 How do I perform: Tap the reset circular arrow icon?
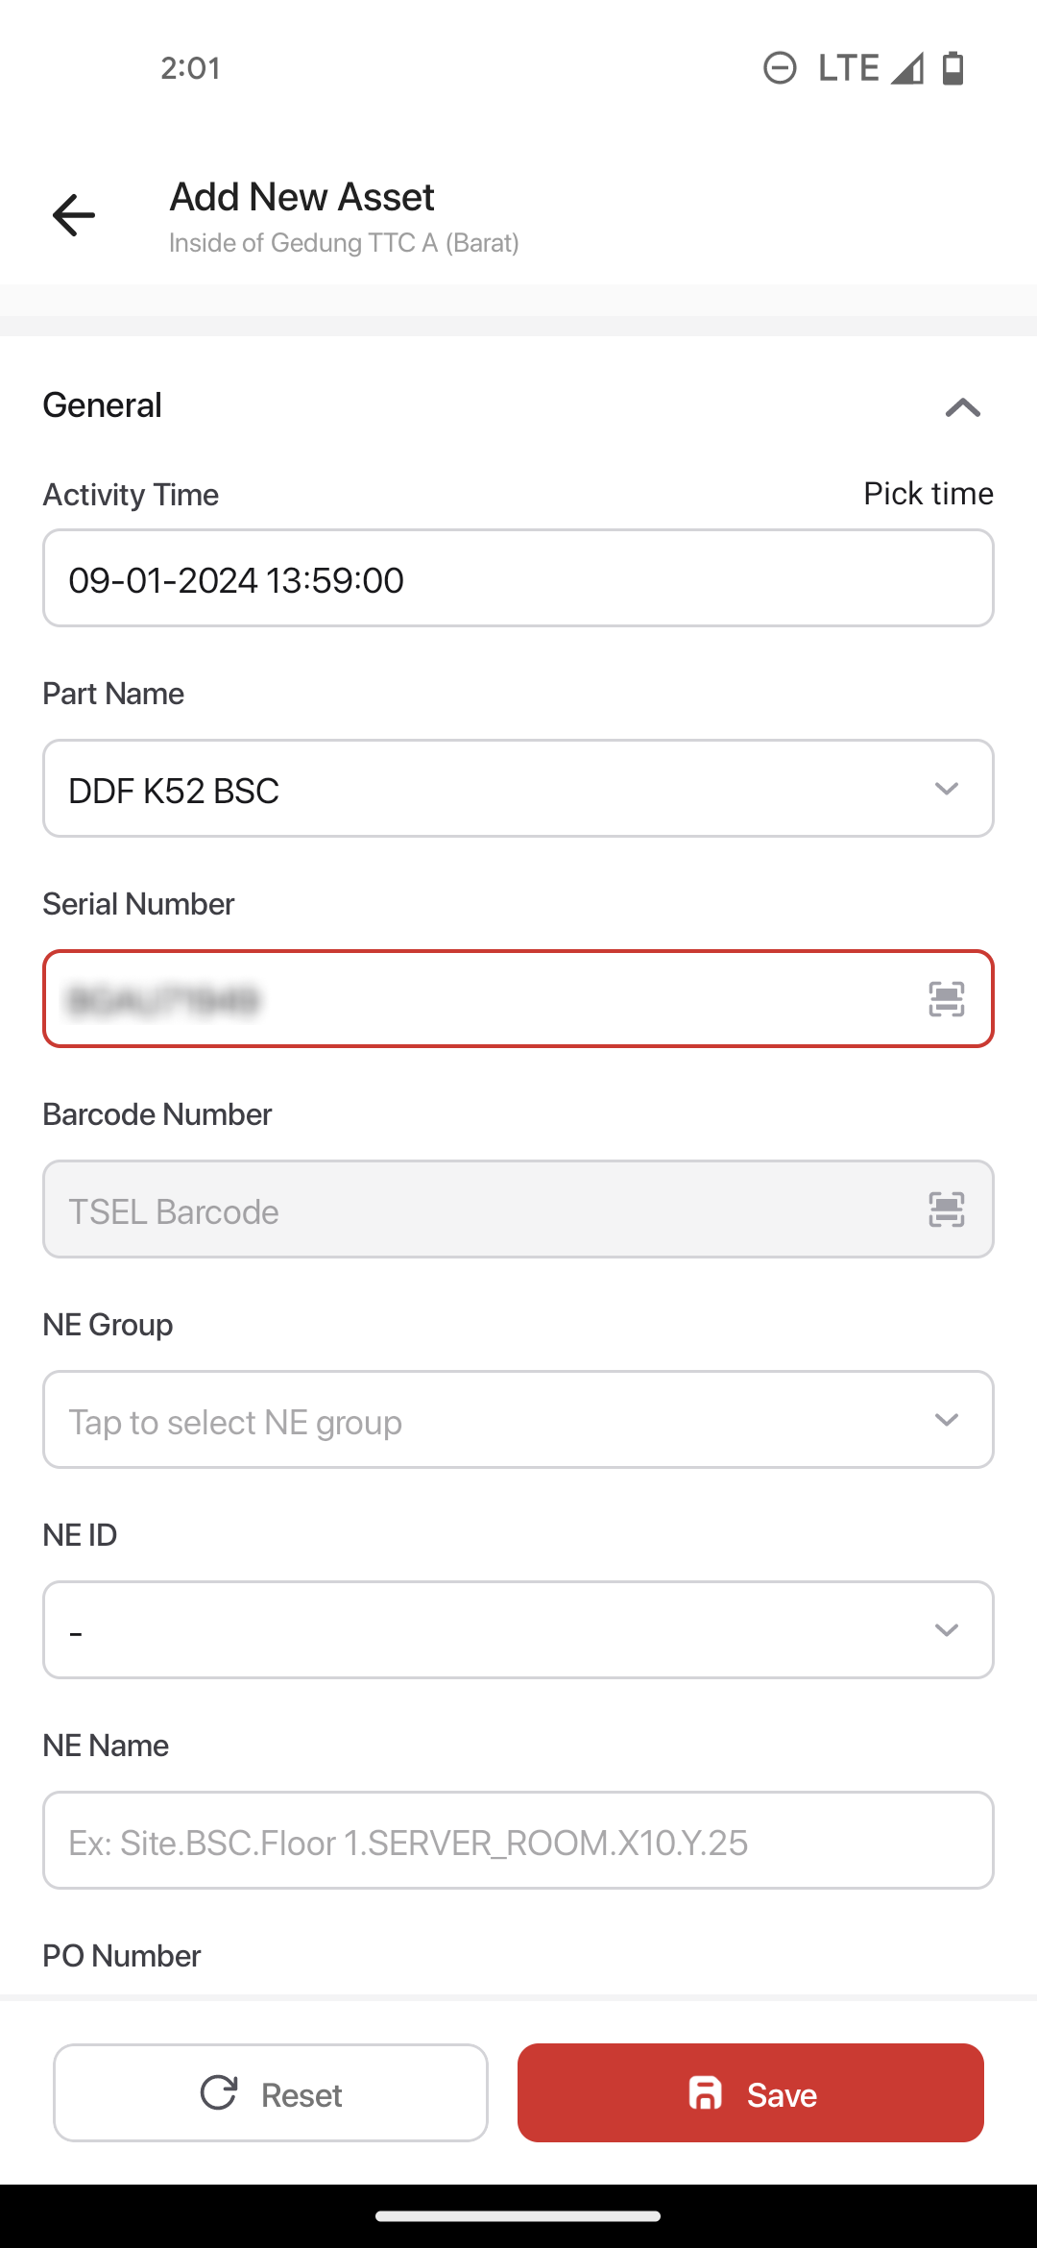click(219, 2092)
